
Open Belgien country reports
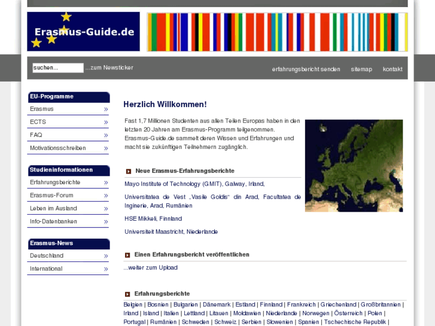point(133,304)
